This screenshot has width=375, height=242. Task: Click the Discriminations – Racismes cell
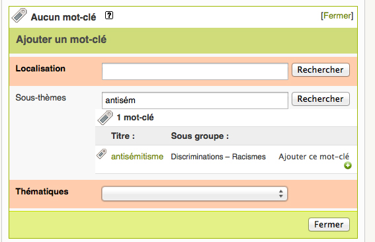[x=218, y=157]
